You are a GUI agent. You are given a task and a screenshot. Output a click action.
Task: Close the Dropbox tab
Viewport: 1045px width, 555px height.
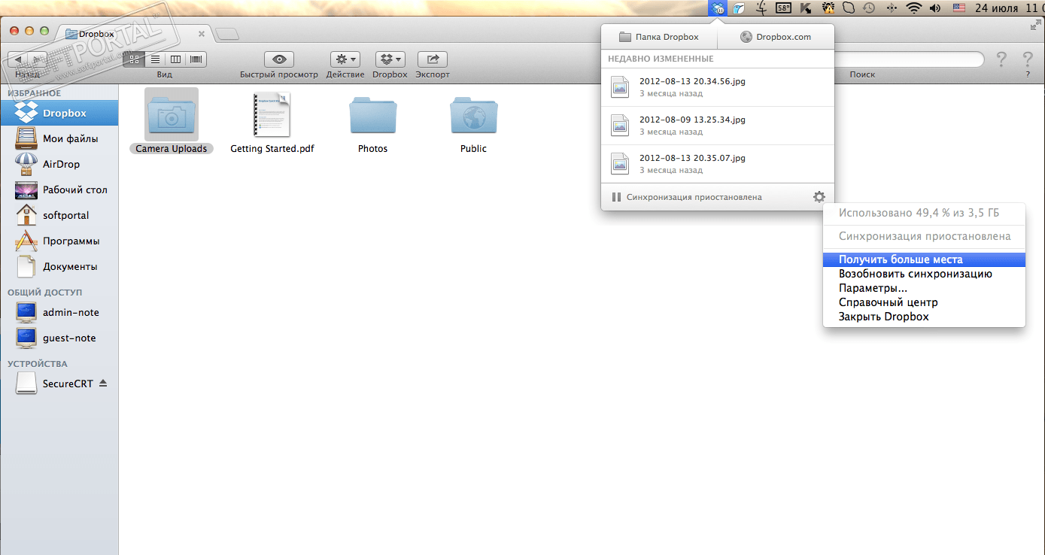click(x=202, y=34)
